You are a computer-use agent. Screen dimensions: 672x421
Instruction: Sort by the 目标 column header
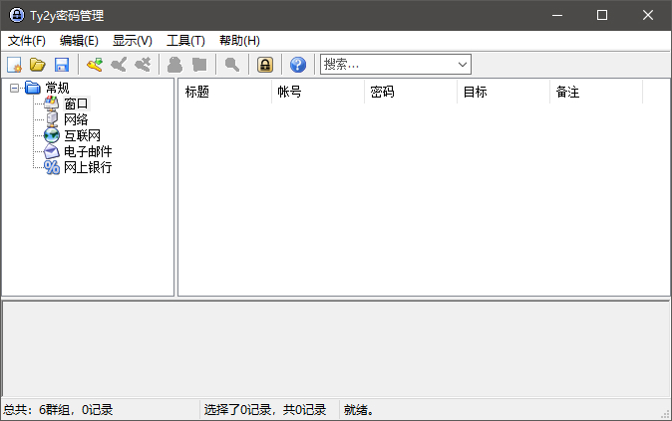[504, 92]
